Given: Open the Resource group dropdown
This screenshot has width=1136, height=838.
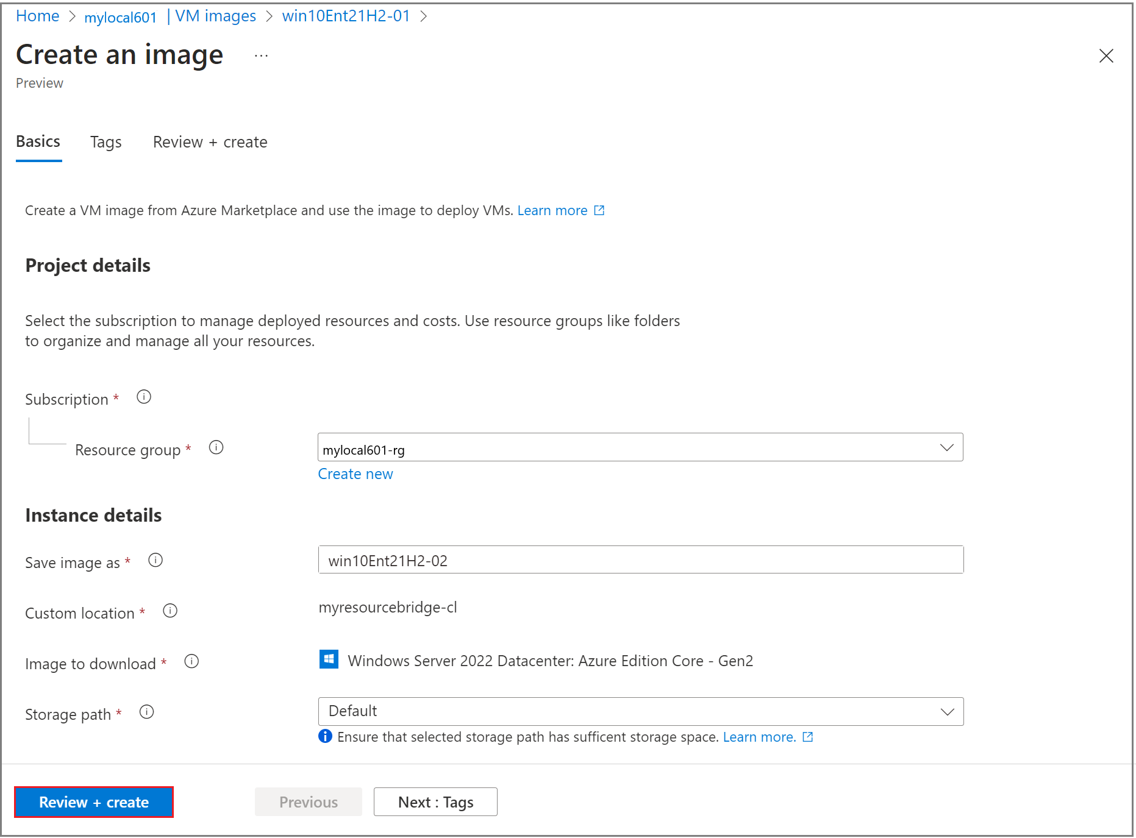Looking at the screenshot, I should pyautogui.click(x=947, y=447).
